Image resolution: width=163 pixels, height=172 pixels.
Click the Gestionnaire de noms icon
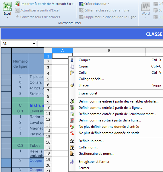(72, 154)
